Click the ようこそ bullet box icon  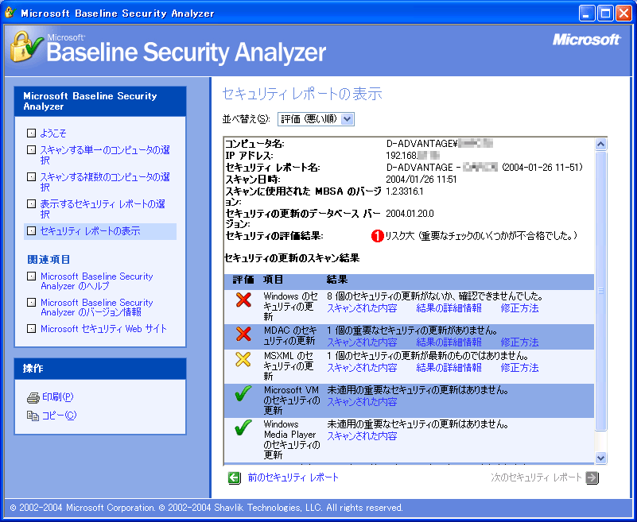tap(31, 133)
